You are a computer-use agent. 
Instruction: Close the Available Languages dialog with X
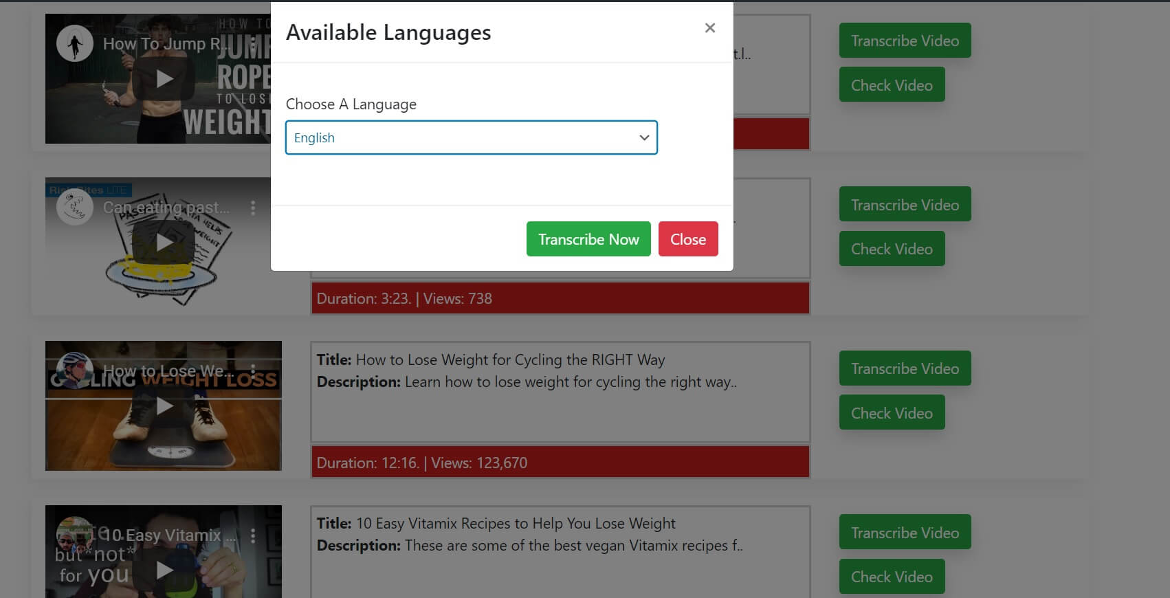(710, 28)
